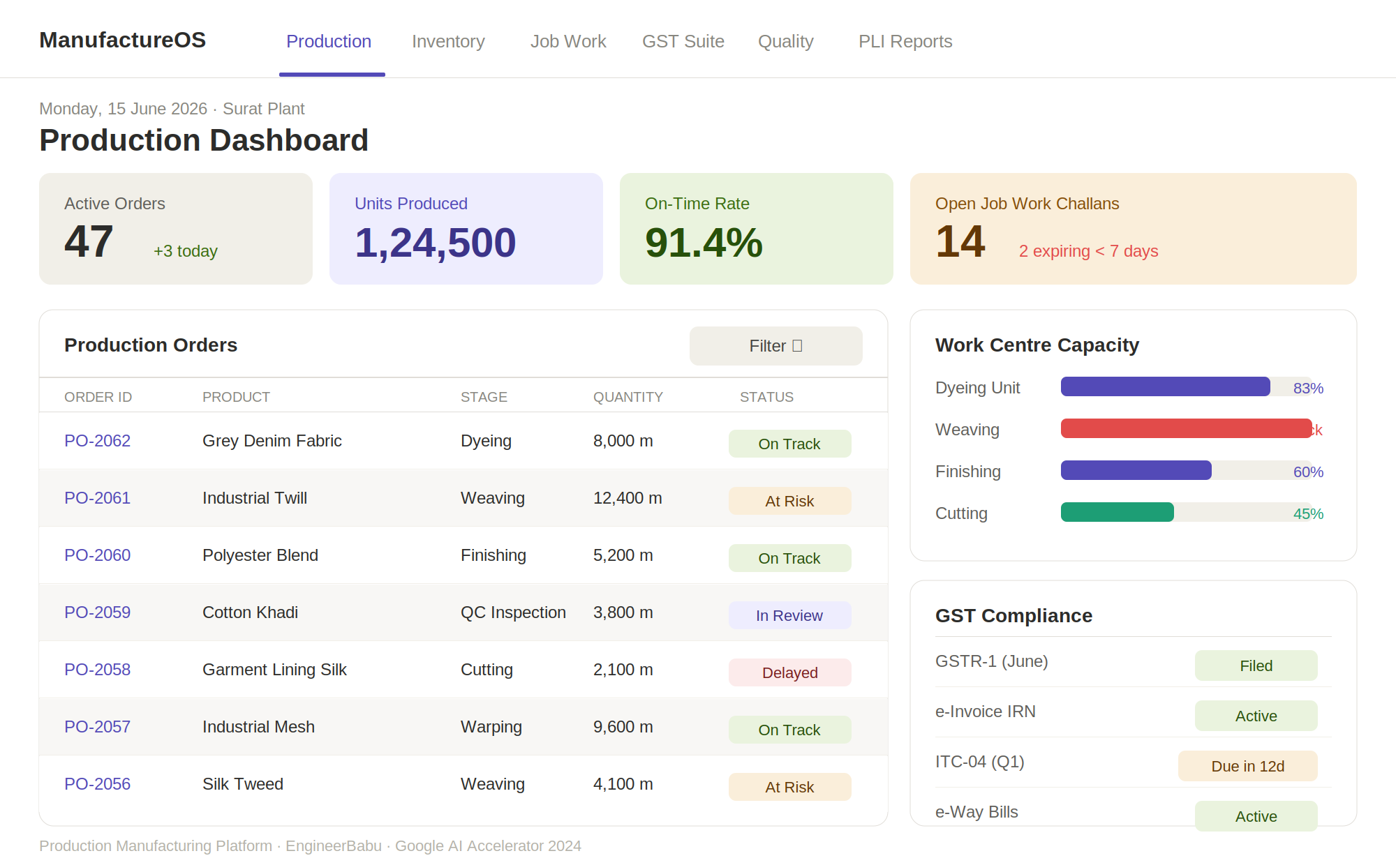
Task: Click the 45% Cutting value
Action: coord(1308,513)
